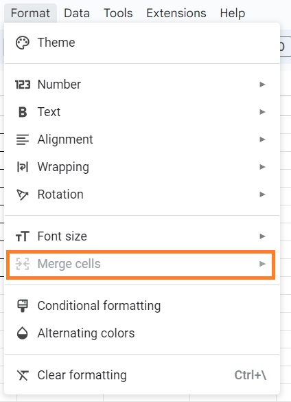Click the 123 Number format icon
The width and height of the screenshot is (291, 402).
point(23,85)
